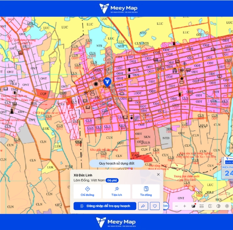Select Quy hoạch sử dụng đất pill
This screenshot has width=233, height=230.
point(117,163)
